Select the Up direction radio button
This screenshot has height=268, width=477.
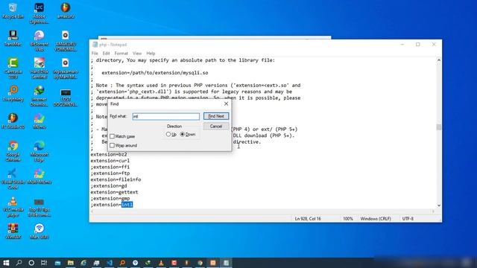[168, 134]
